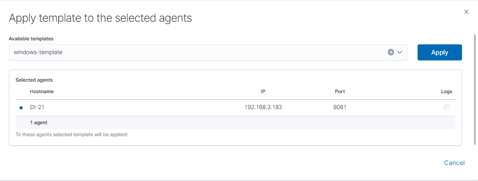
Task: Click the "1 agent" summary row
Action: click(39, 122)
